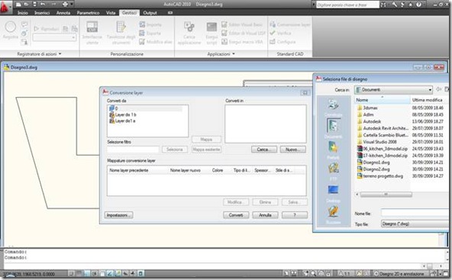Select terreno progetto.dwg file
Viewport: 452px width, 280px height.
pyautogui.click(x=380, y=176)
